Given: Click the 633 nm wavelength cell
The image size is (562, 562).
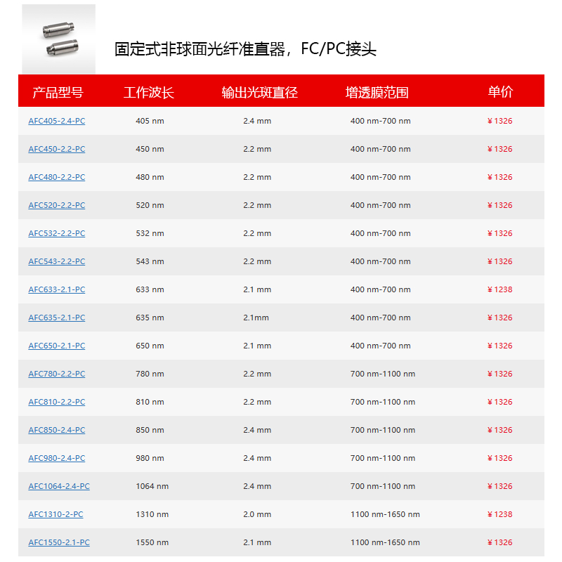Looking at the screenshot, I should [x=150, y=289].
